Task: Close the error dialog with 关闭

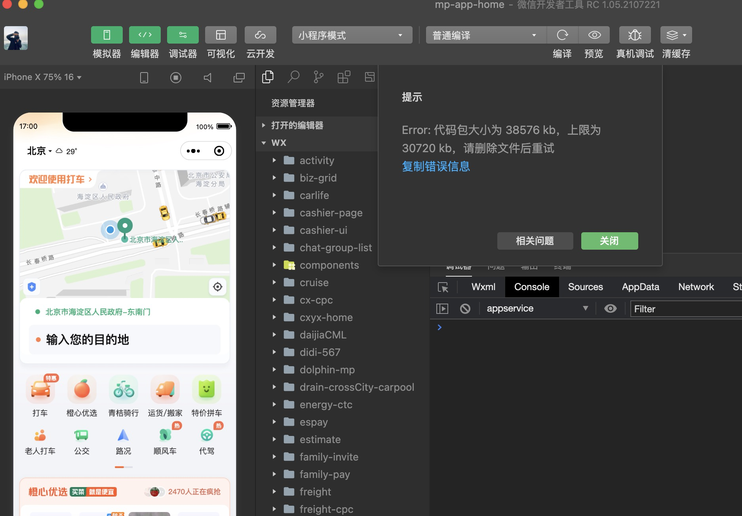Action: click(x=609, y=241)
